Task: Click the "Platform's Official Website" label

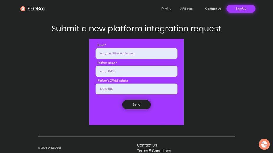Action: pyautogui.click(x=113, y=81)
